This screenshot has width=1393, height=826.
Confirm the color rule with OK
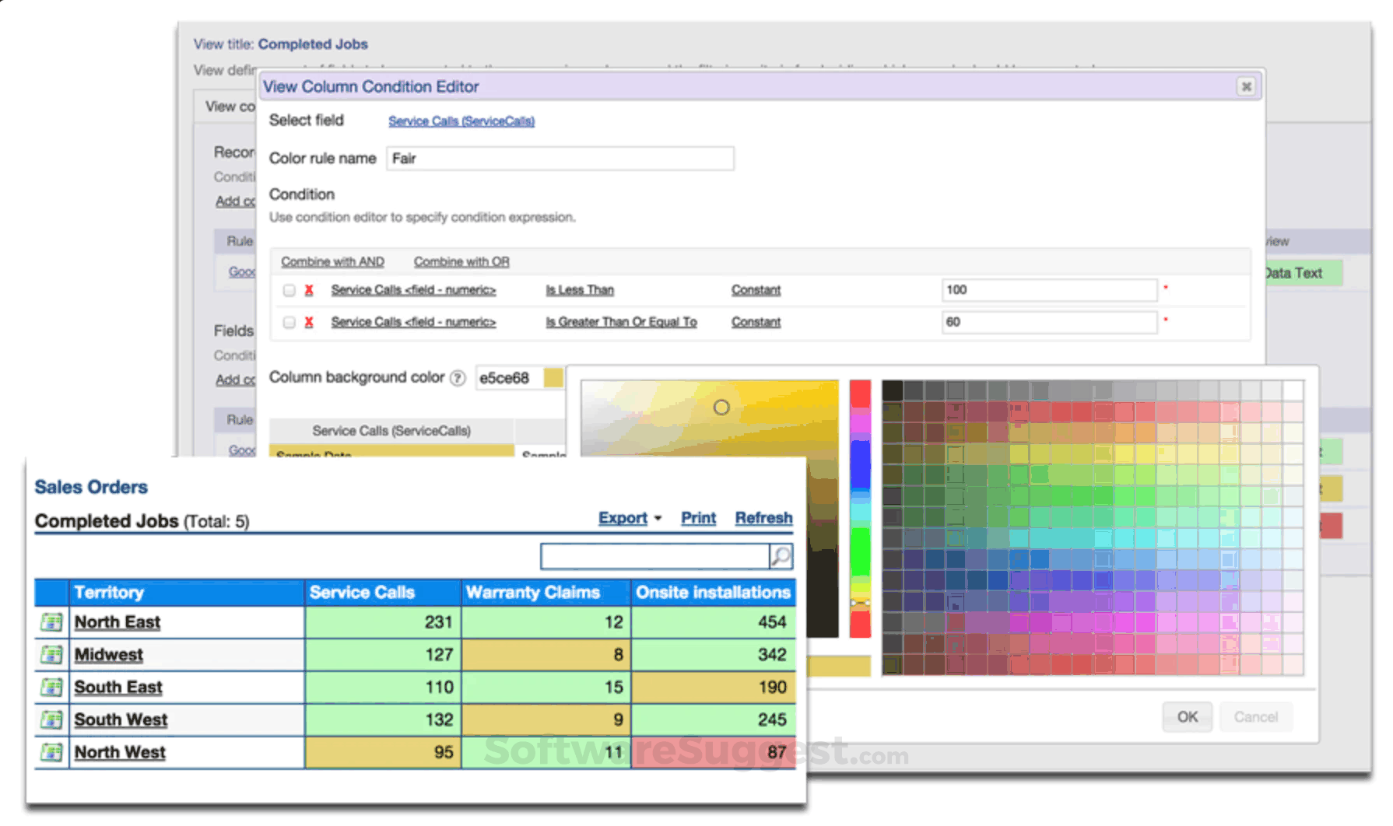click(x=1186, y=716)
